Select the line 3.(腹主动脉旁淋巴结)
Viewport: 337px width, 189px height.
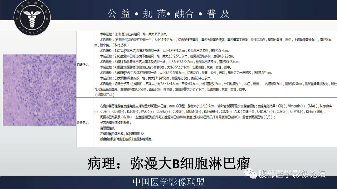pos(170,62)
